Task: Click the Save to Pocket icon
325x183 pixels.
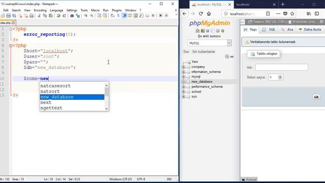Action: [285, 14]
